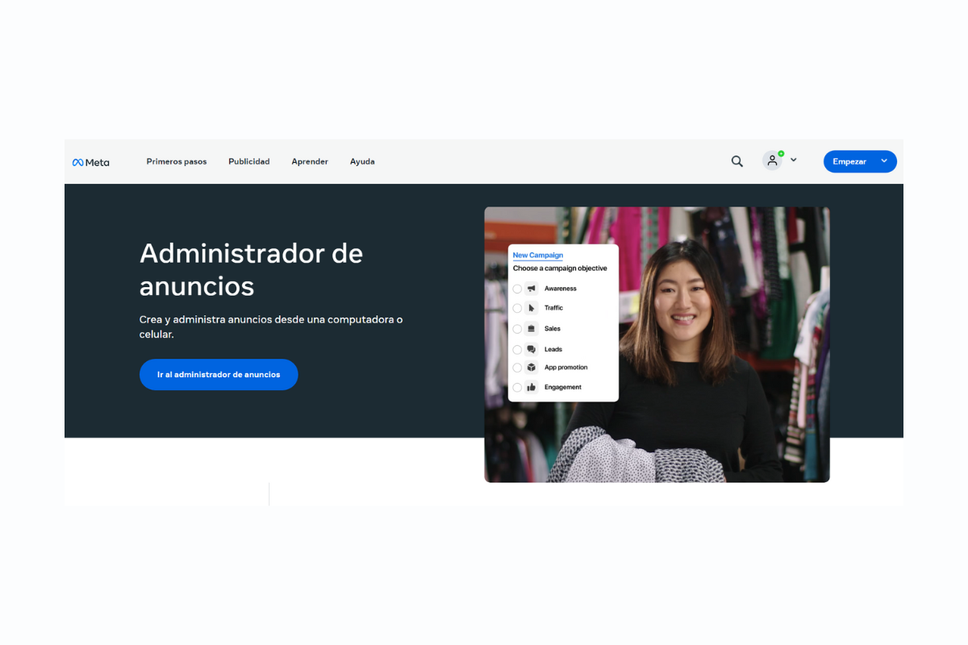The image size is (968, 645).
Task: Click the Sales shopping bag icon
Action: 532,329
